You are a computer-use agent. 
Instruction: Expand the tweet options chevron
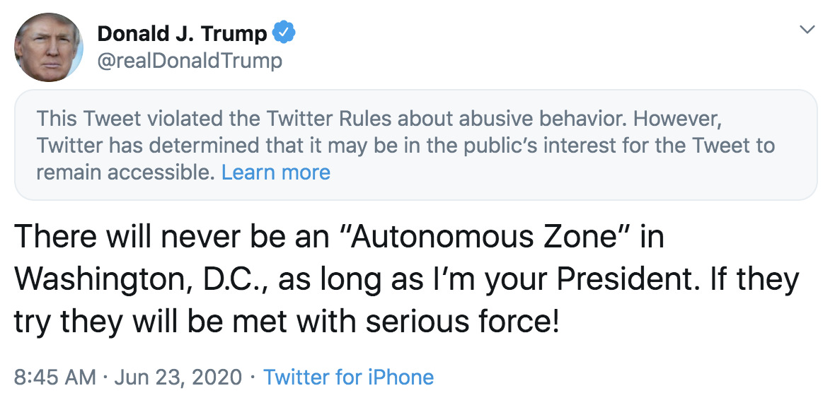[807, 30]
